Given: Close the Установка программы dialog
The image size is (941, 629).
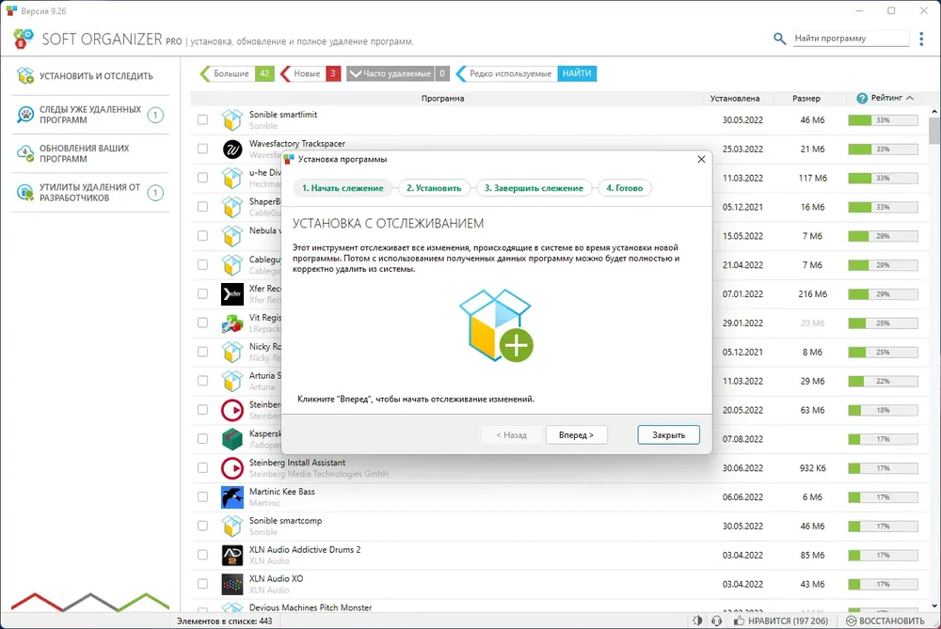Looking at the screenshot, I should coord(701,160).
